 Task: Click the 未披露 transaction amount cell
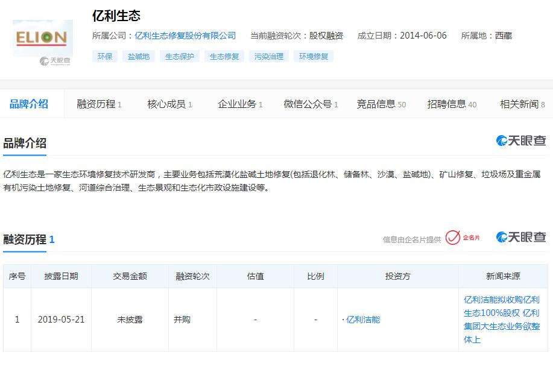pos(130,320)
